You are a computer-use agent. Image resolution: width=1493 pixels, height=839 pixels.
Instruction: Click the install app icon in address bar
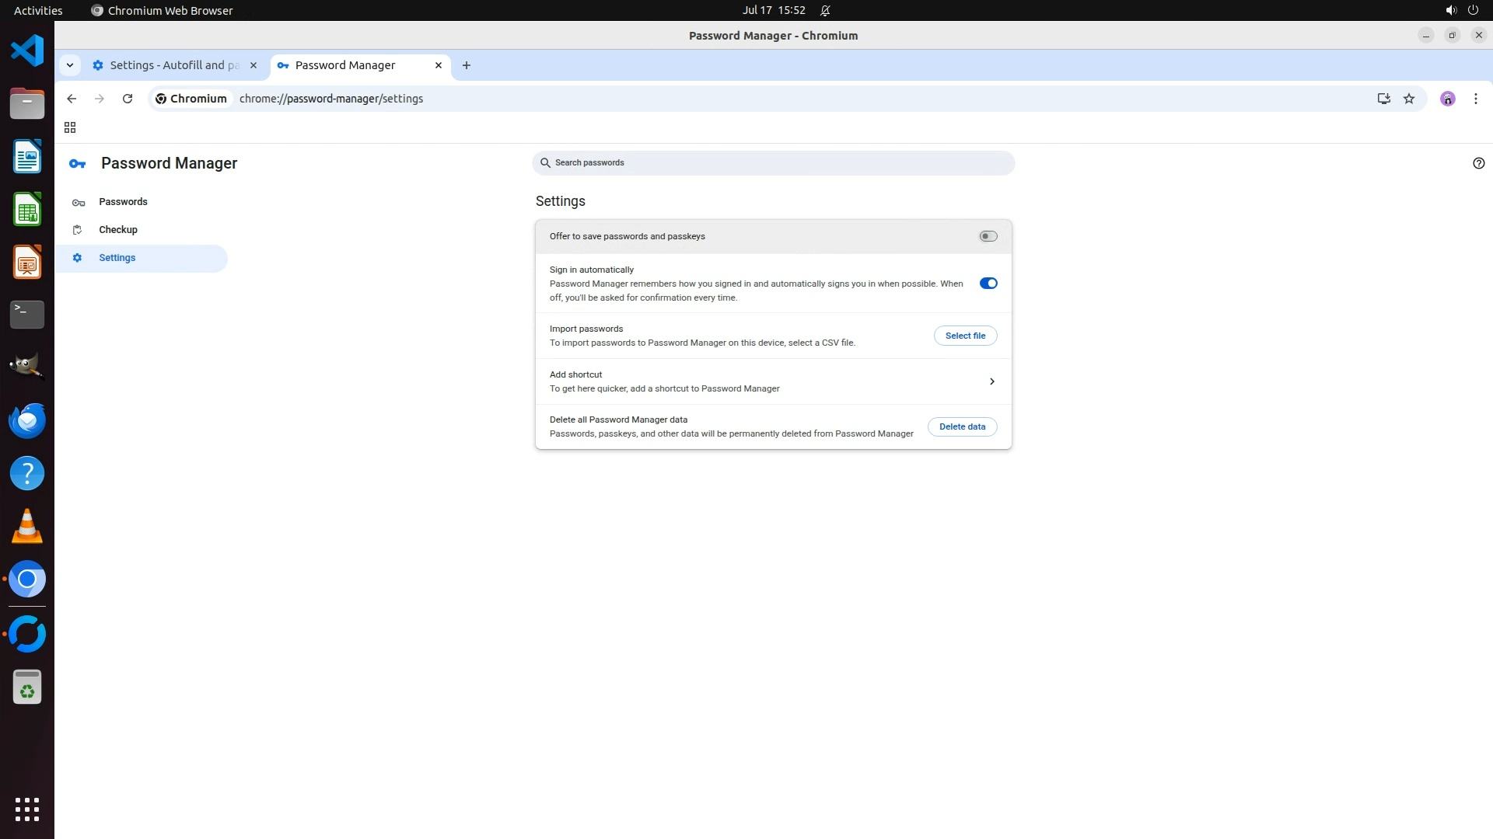[1383, 99]
